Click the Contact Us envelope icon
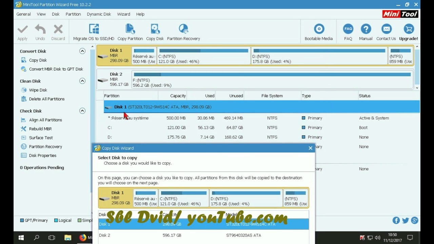 tap(386, 29)
